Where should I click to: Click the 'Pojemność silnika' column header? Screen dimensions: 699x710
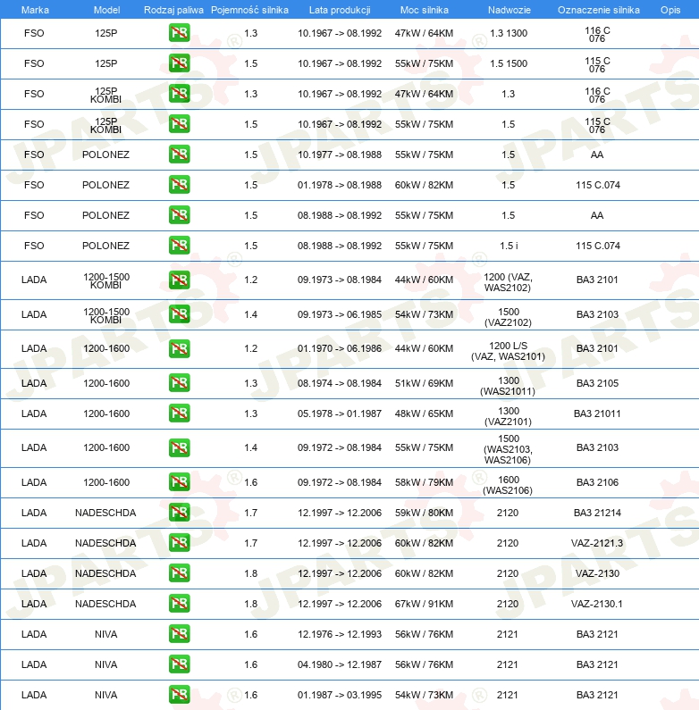pyautogui.click(x=249, y=10)
